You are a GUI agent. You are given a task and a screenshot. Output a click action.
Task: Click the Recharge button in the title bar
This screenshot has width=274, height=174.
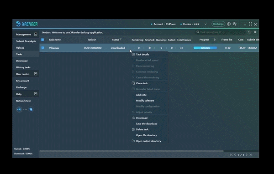218,24
